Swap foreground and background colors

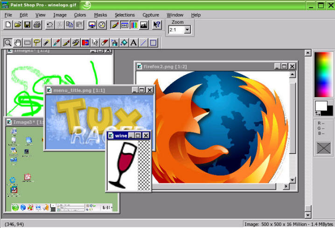coord(318,114)
